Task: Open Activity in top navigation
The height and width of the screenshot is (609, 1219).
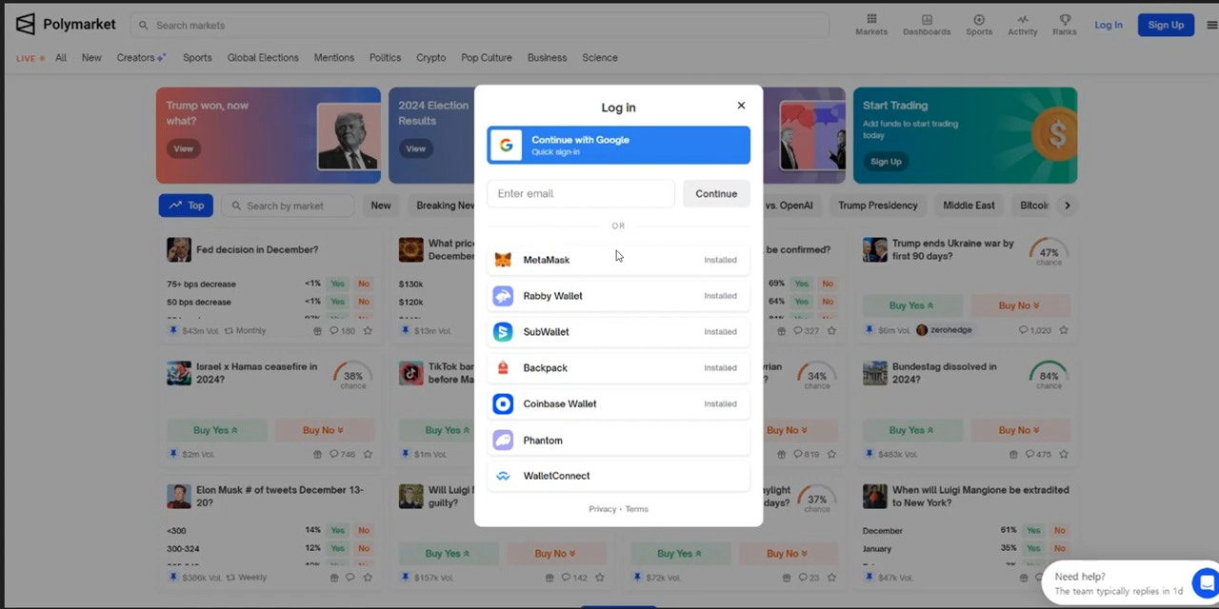Action: pyautogui.click(x=1023, y=25)
